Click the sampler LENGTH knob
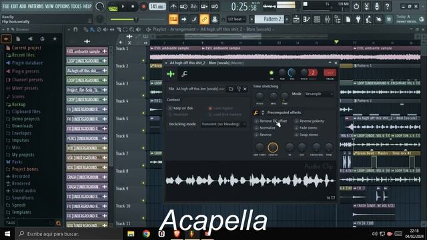The width and height of the screenshot is (427, 240). click(x=273, y=147)
